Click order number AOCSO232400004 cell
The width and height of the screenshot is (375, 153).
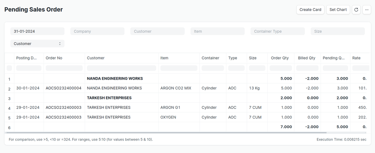coord(64,88)
